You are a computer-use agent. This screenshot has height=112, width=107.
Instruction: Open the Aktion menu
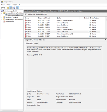pyautogui.click(x=8, y=5)
